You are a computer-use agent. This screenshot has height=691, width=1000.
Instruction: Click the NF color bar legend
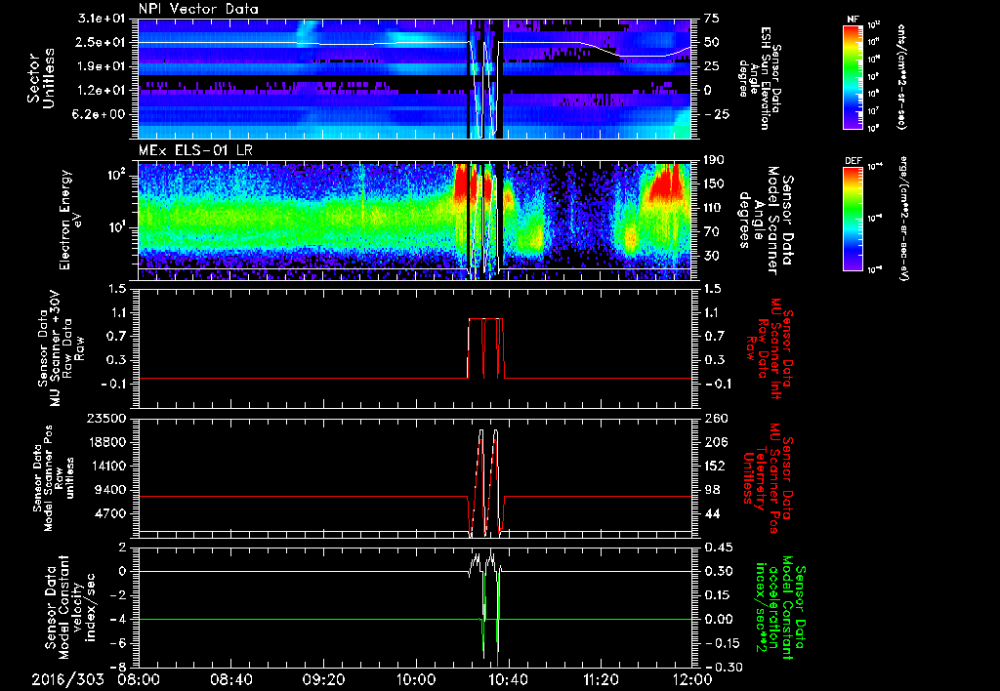853,75
